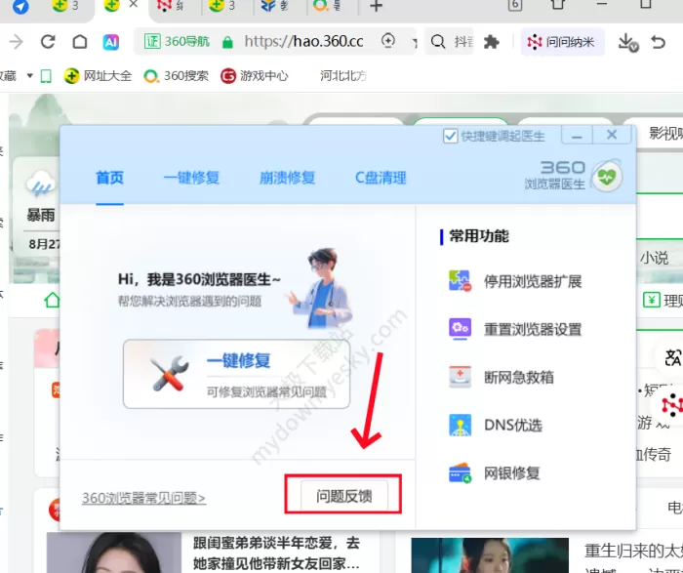Open the 崩溃修复 tab
This screenshot has width=683, height=573.
click(287, 178)
